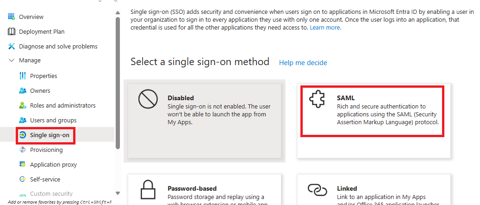
Task: Click the Help me decide link
Action: coord(303,63)
